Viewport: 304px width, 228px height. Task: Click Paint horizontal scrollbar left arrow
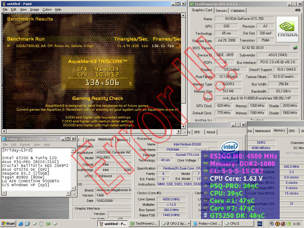4,131
